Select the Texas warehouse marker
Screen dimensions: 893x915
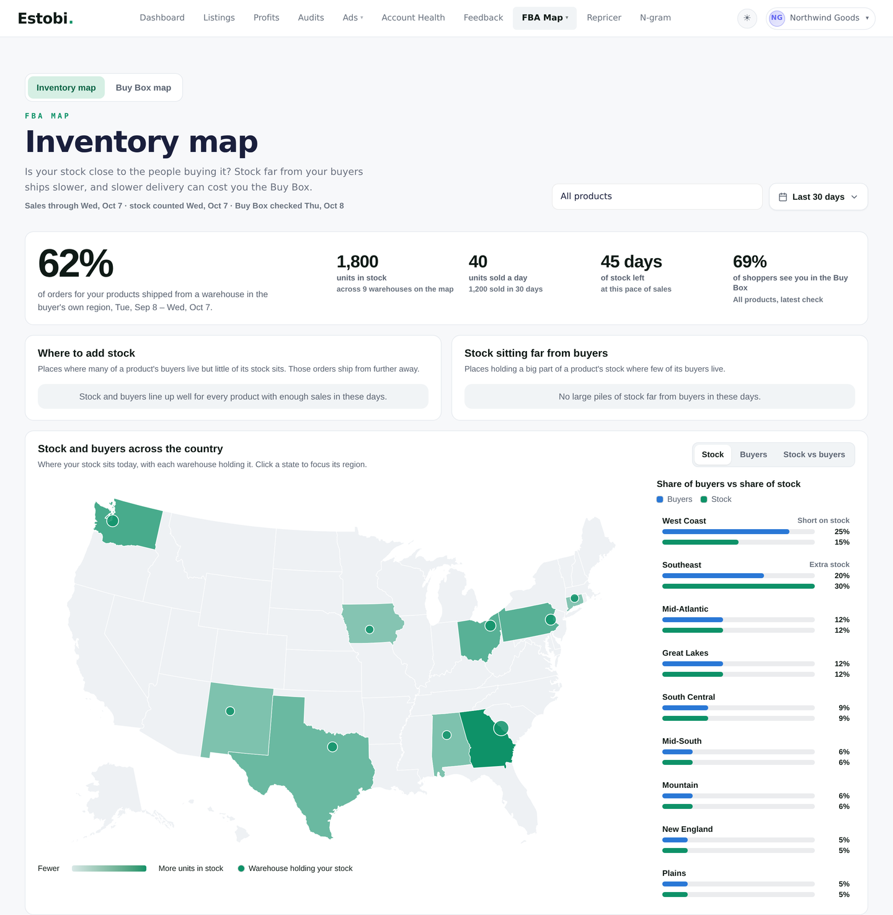(332, 747)
